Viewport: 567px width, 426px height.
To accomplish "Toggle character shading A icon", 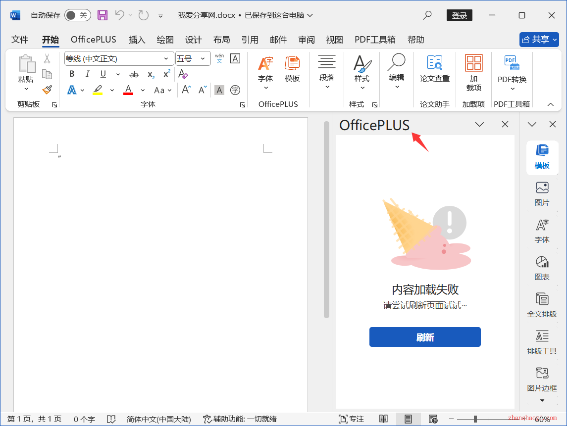I will click(x=219, y=90).
